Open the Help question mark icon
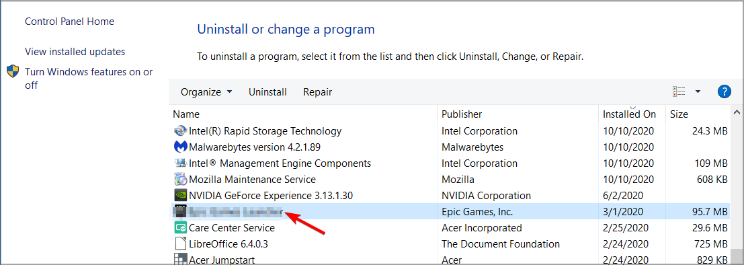Image resolution: width=744 pixels, height=265 pixels. point(724,91)
